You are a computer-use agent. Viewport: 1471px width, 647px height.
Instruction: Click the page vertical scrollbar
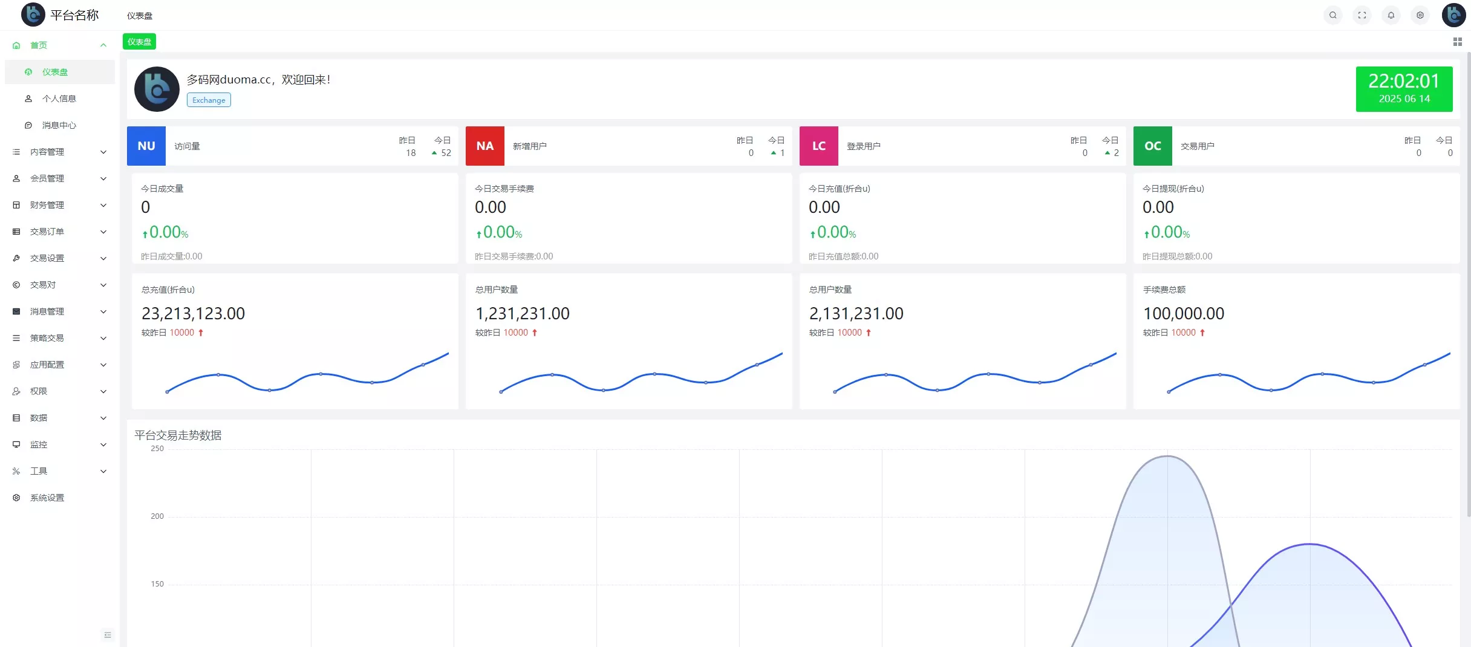1469,284
